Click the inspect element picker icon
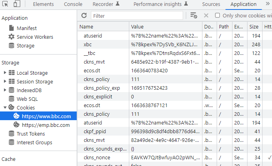Screen dimensions: 272x166 pos(5,4)
